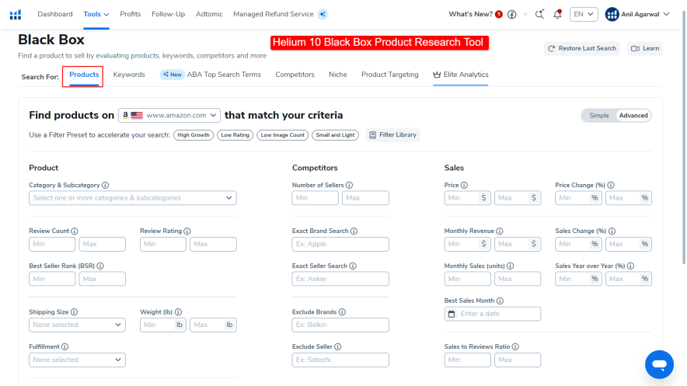This screenshot has width=687, height=386.
Task: Open the www.amazon.com marketplace selector
Action: 169,115
